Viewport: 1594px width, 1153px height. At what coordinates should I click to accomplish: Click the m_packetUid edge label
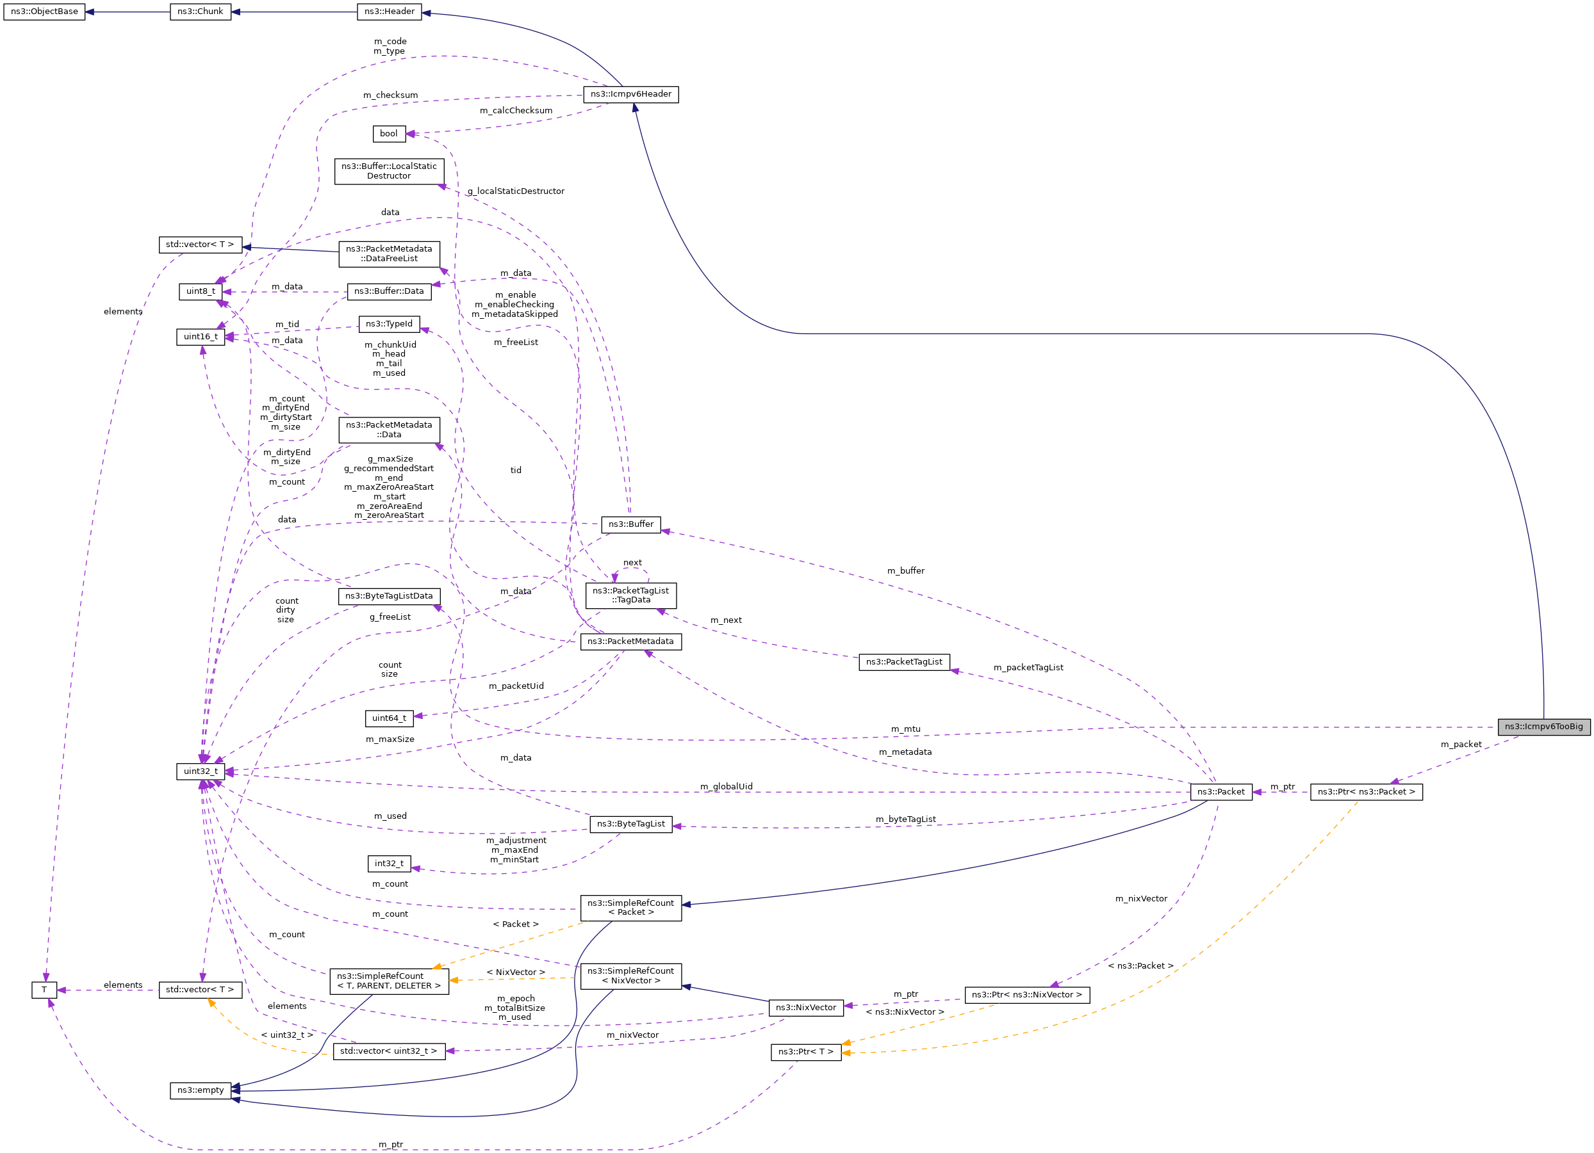click(516, 687)
